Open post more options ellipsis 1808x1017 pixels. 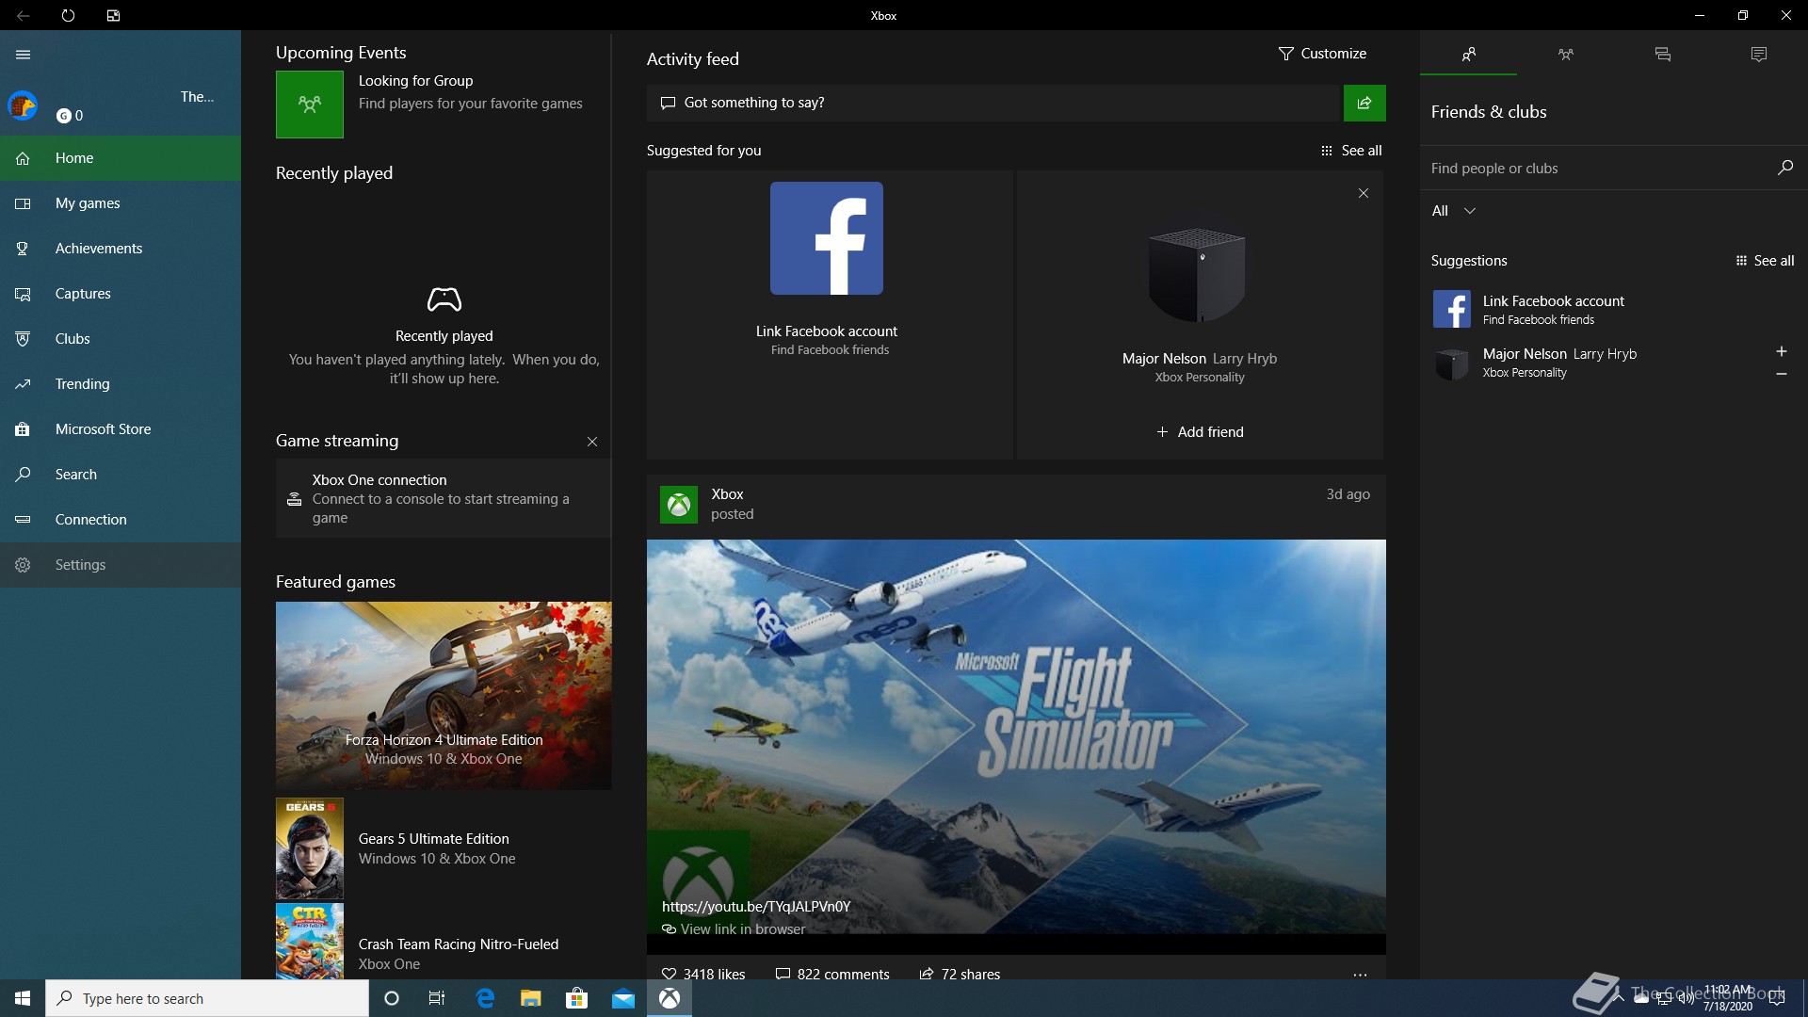[1360, 975]
